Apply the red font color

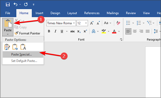point(114,31)
